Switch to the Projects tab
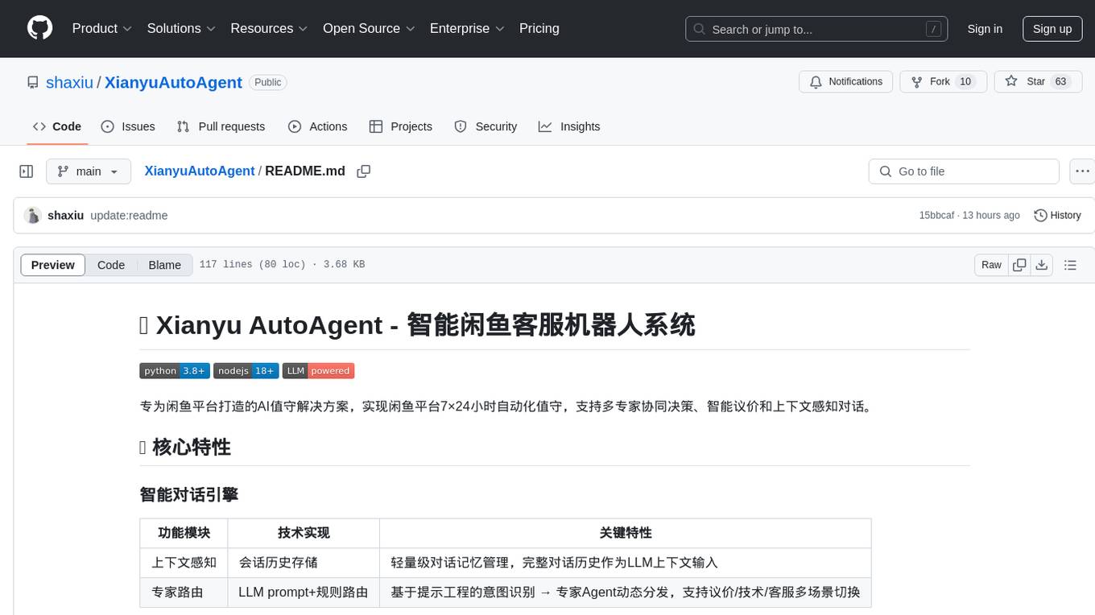Image resolution: width=1095 pixels, height=615 pixels. [x=401, y=126]
